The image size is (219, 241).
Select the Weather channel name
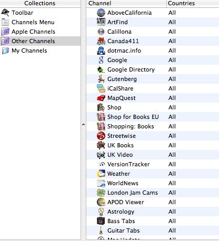(118, 174)
